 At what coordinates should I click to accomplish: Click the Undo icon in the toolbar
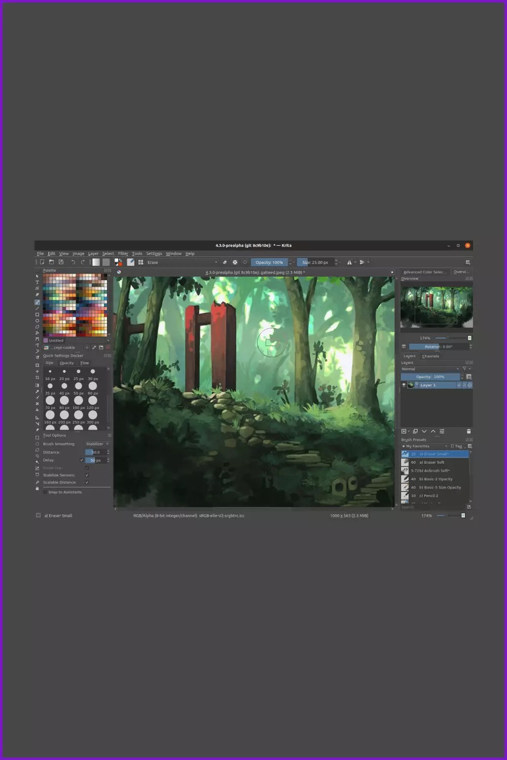tap(73, 261)
